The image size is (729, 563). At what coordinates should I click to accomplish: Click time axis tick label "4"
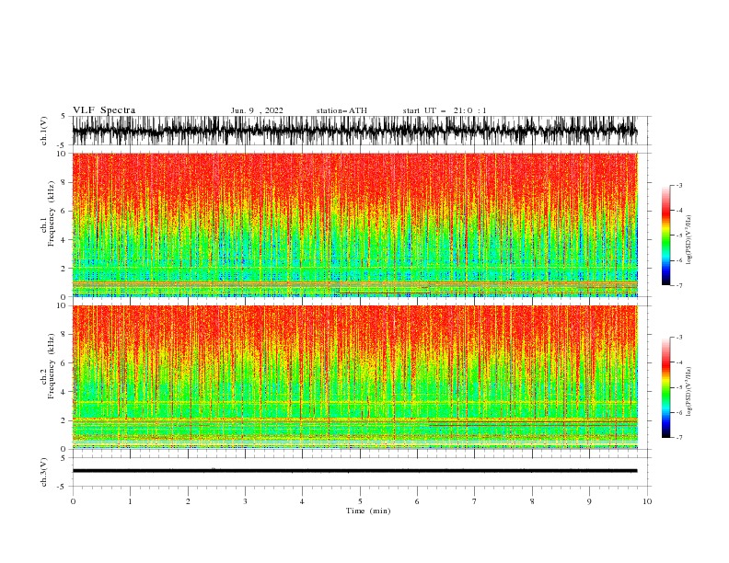coord(302,501)
